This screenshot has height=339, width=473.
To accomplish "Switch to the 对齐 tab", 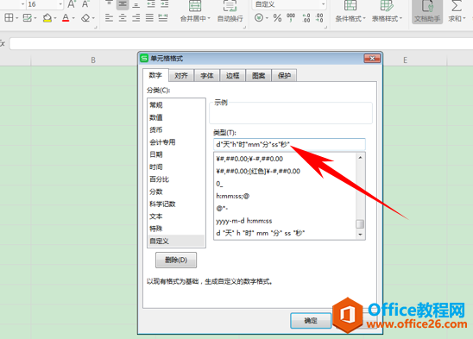I will click(181, 75).
